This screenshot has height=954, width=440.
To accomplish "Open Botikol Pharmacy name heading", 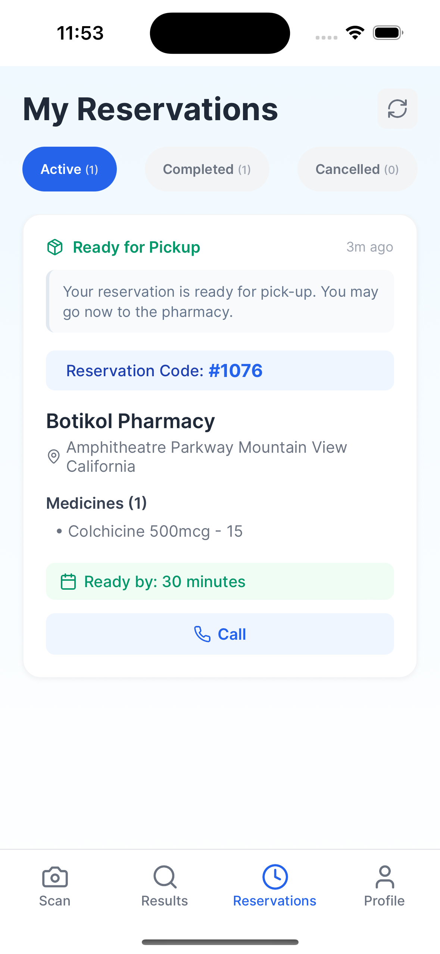I will 131,421.
